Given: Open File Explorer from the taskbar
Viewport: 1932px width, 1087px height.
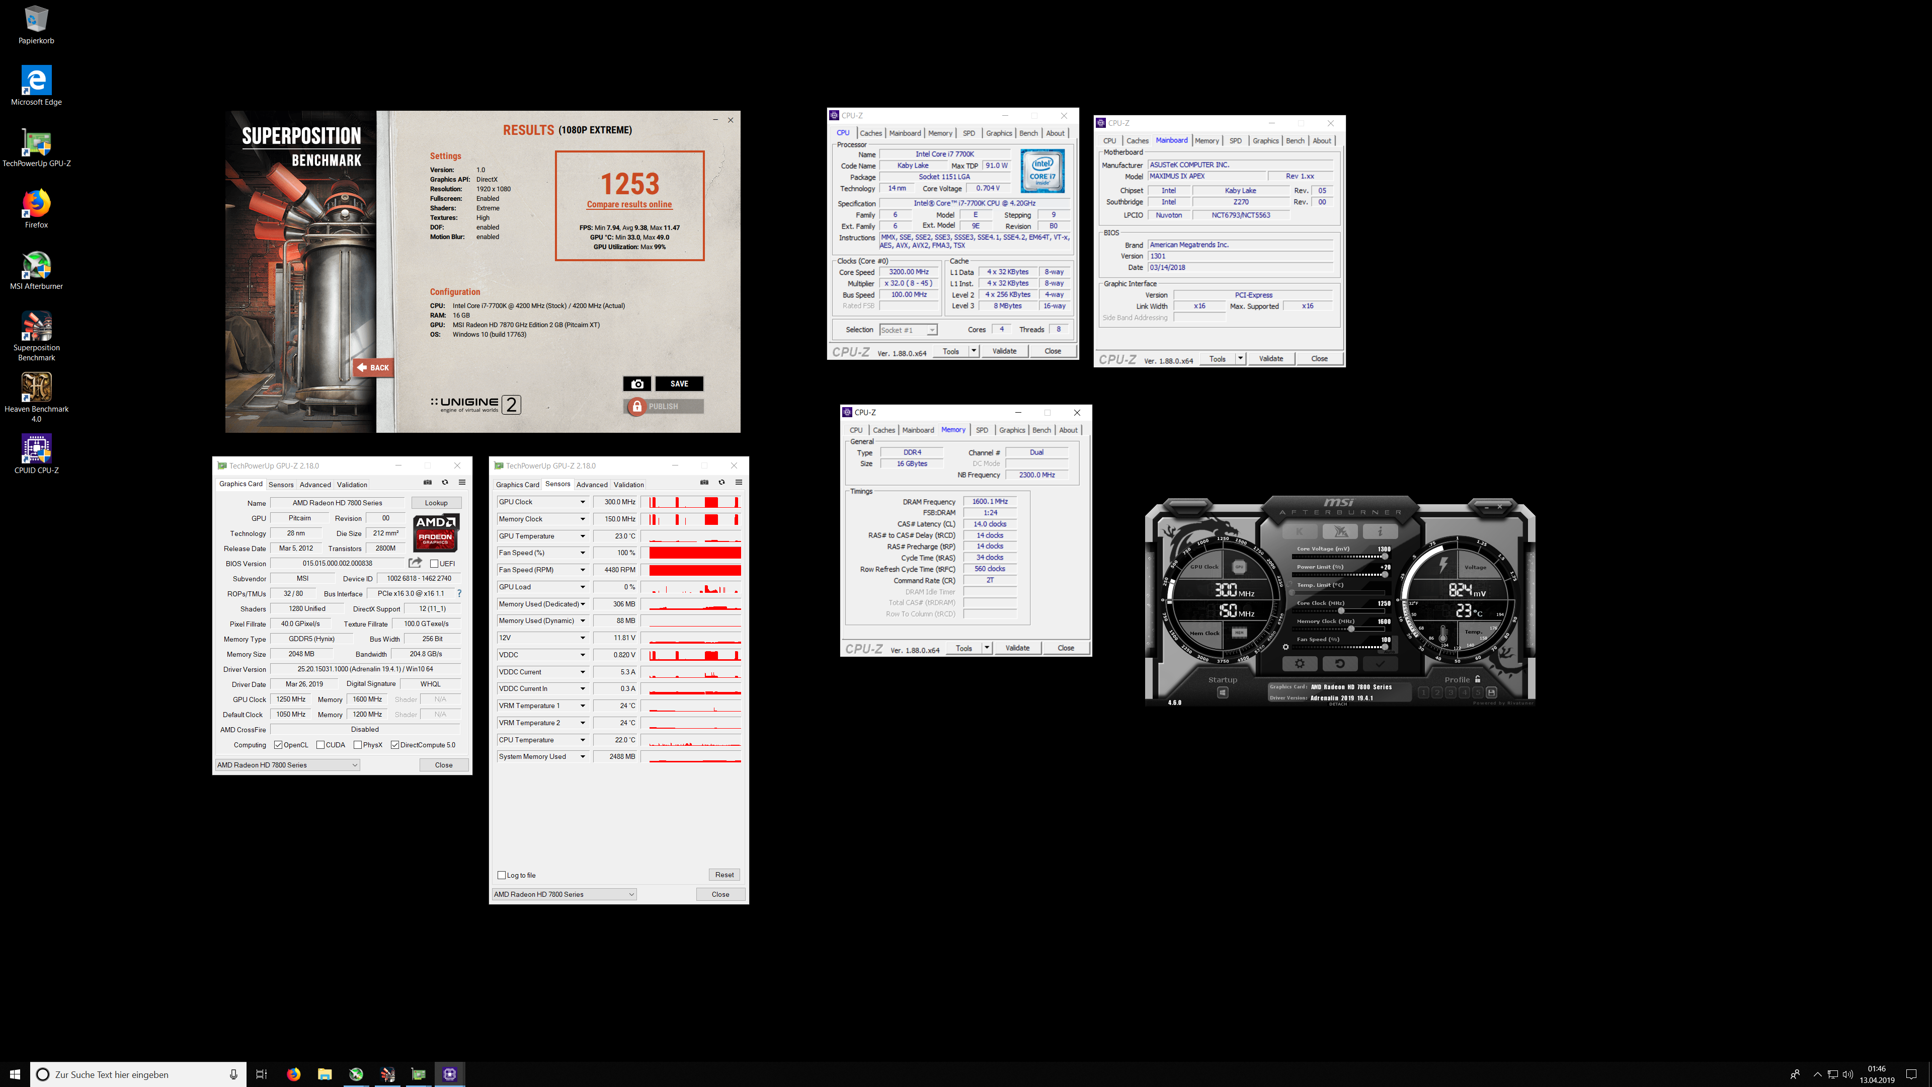Looking at the screenshot, I should (325, 1074).
